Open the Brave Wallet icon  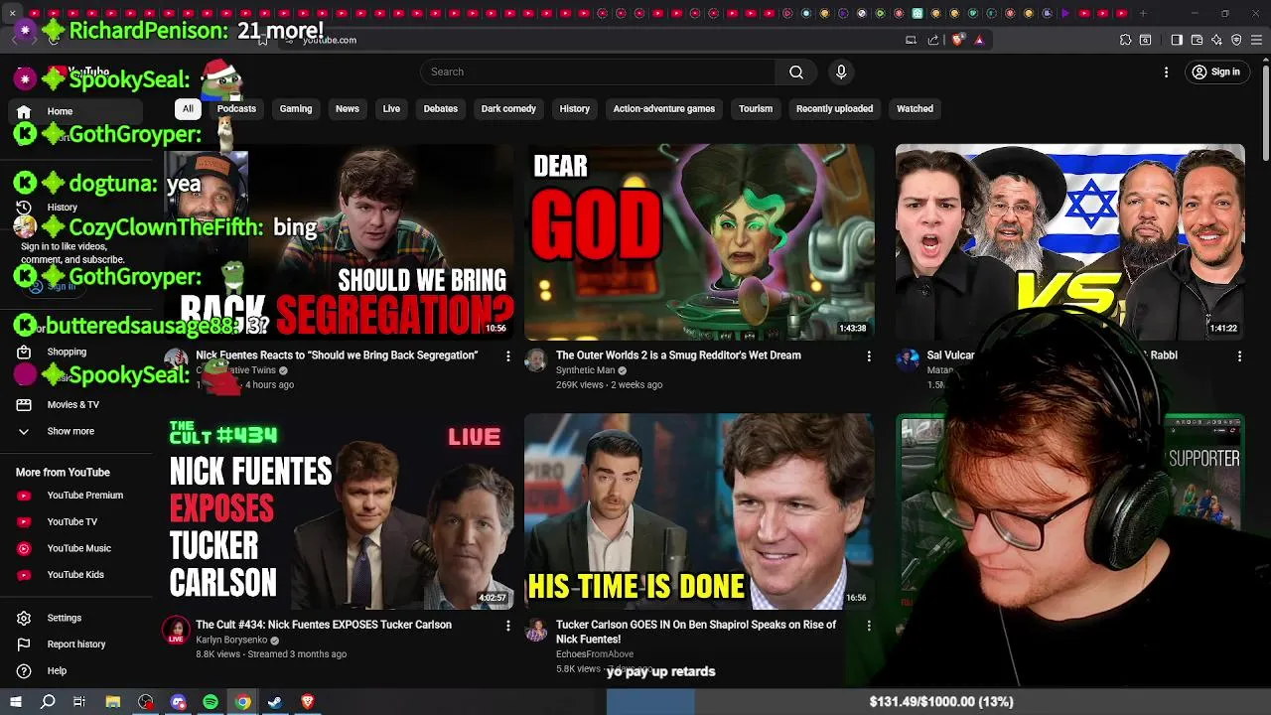point(1198,40)
